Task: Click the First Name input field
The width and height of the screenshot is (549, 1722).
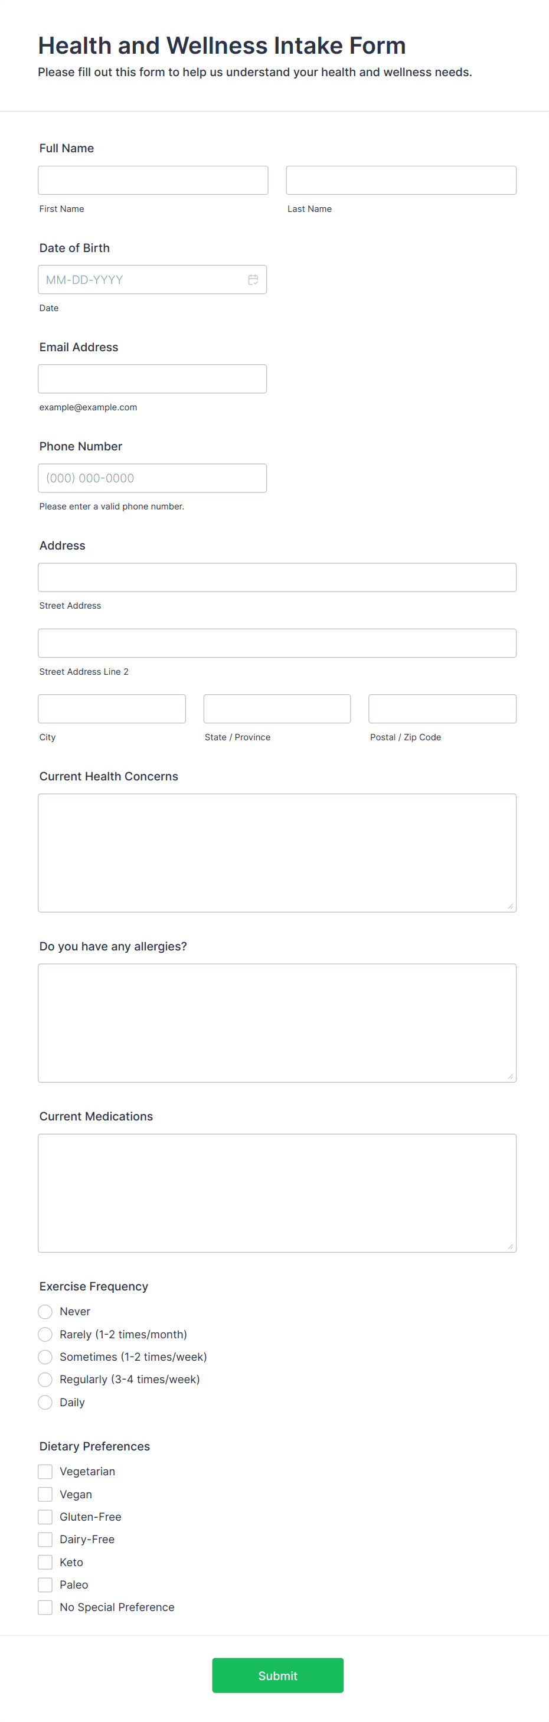Action: tap(152, 180)
